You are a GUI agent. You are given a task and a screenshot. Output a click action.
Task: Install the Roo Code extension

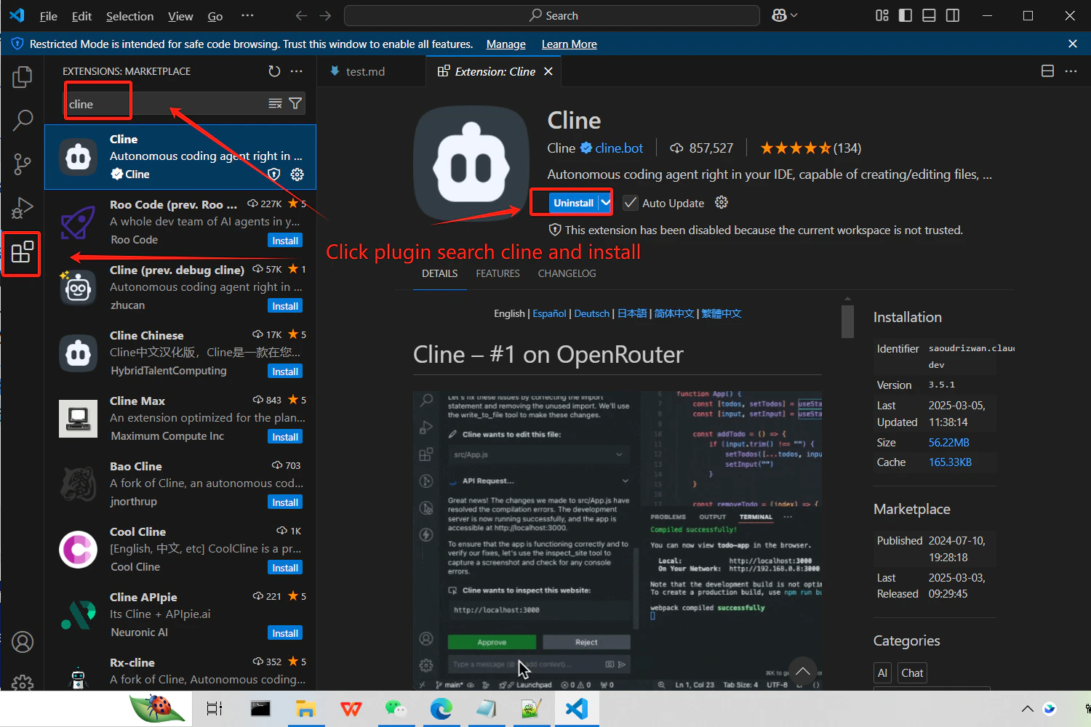(x=284, y=240)
